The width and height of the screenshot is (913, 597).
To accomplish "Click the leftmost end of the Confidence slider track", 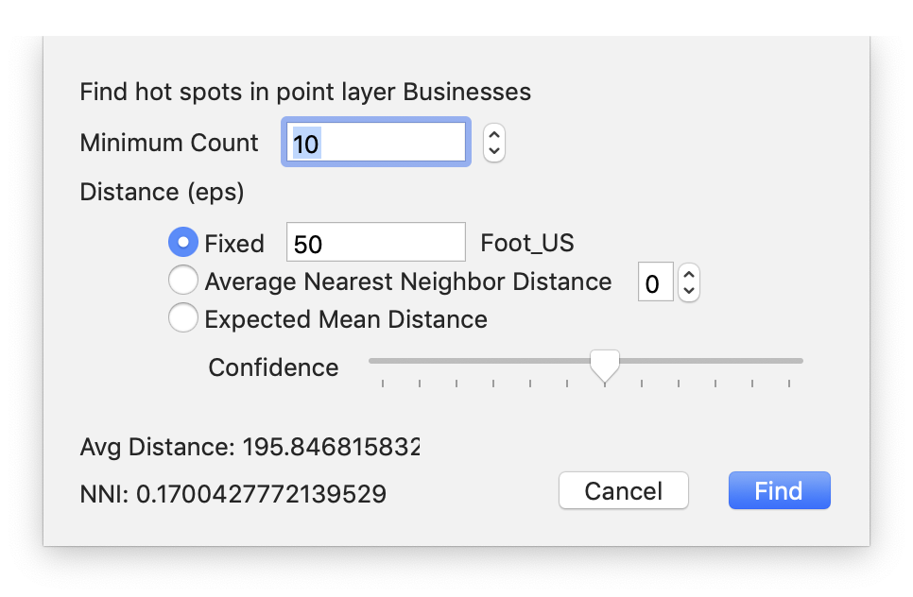I will pyautogui.click(x=373, y=361).
